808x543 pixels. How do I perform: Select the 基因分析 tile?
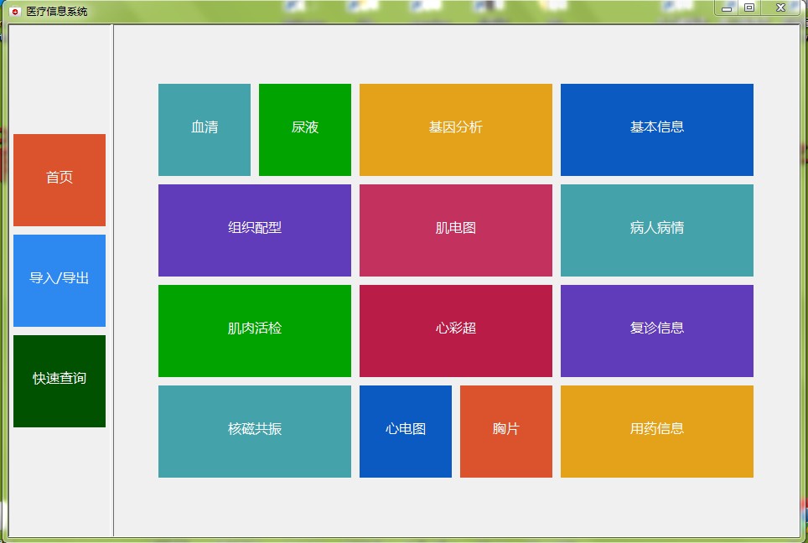(x=455, y=130)
